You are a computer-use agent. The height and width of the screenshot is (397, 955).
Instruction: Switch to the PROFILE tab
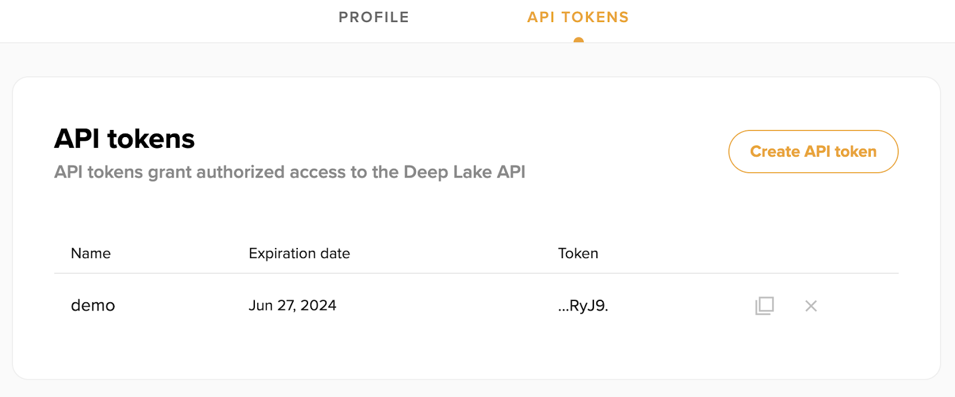point(374,17)
